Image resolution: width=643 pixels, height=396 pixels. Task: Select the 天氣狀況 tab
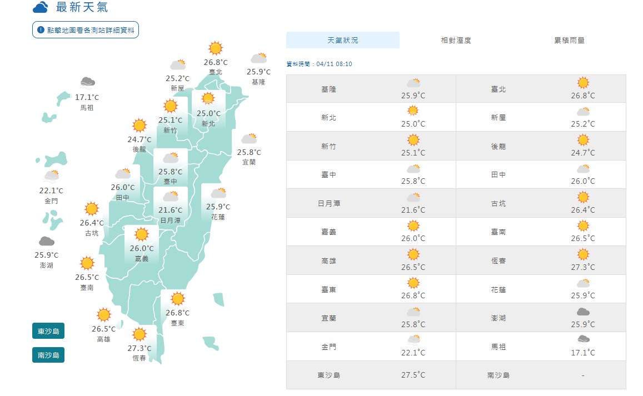pyautogui.click(x=343, y=41)
